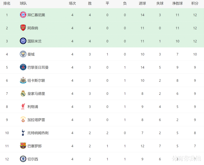Viewport: 204px width, 165px height.
Task: Click the Liverpool club crest
Action: pyautogui.click(x=23, y=107)
